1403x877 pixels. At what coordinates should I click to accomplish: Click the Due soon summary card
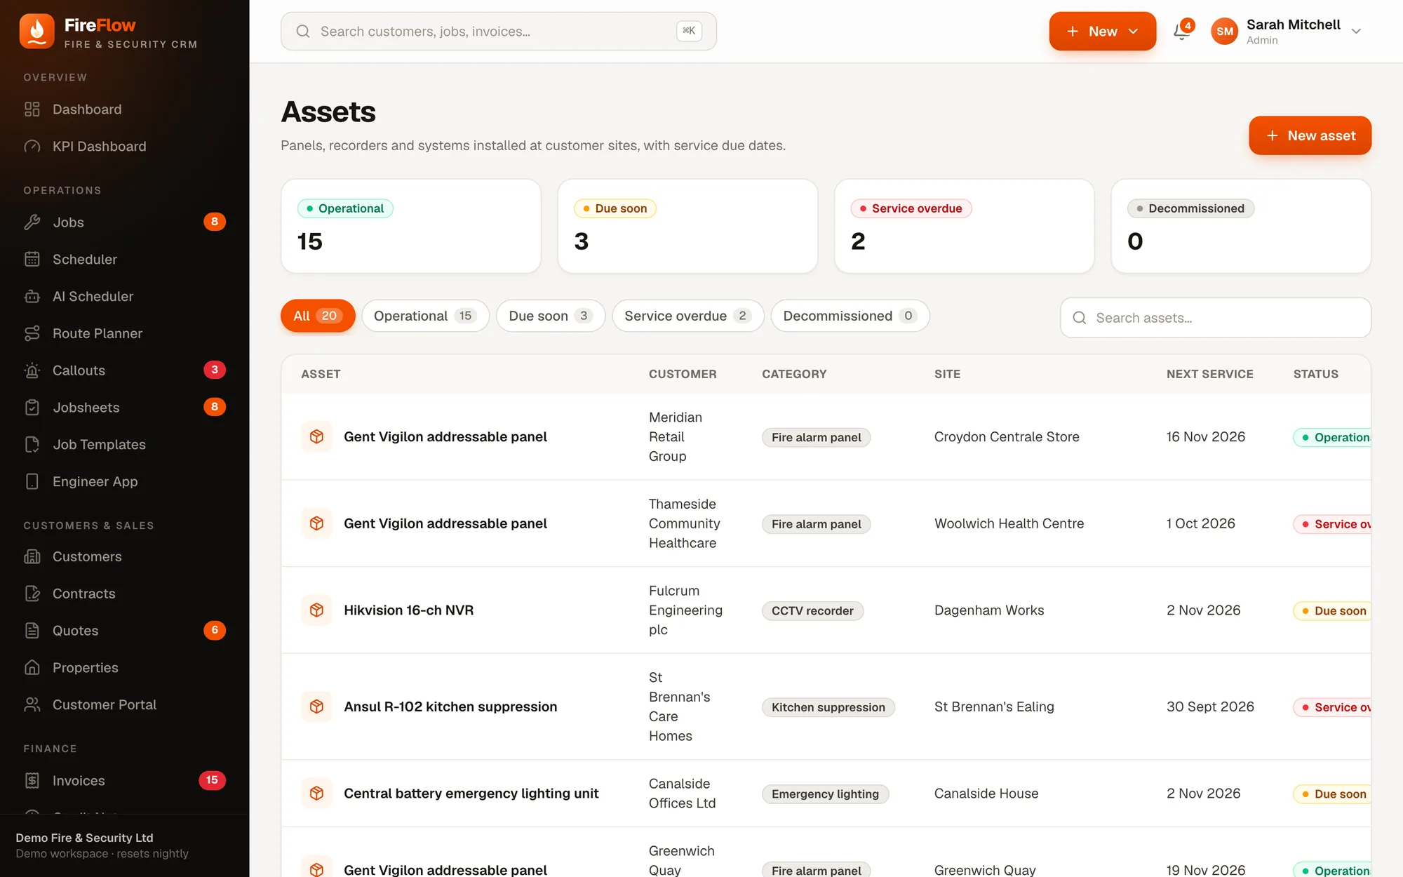click(687, 226)
